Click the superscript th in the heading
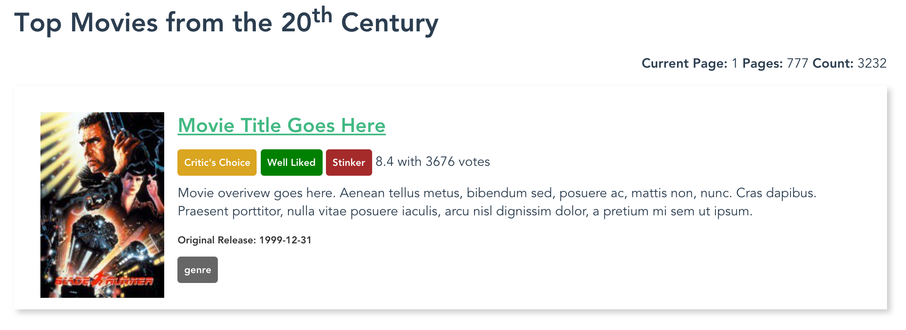Image resolution: width=906 pixels, height=330 pixels. (322, 16)
